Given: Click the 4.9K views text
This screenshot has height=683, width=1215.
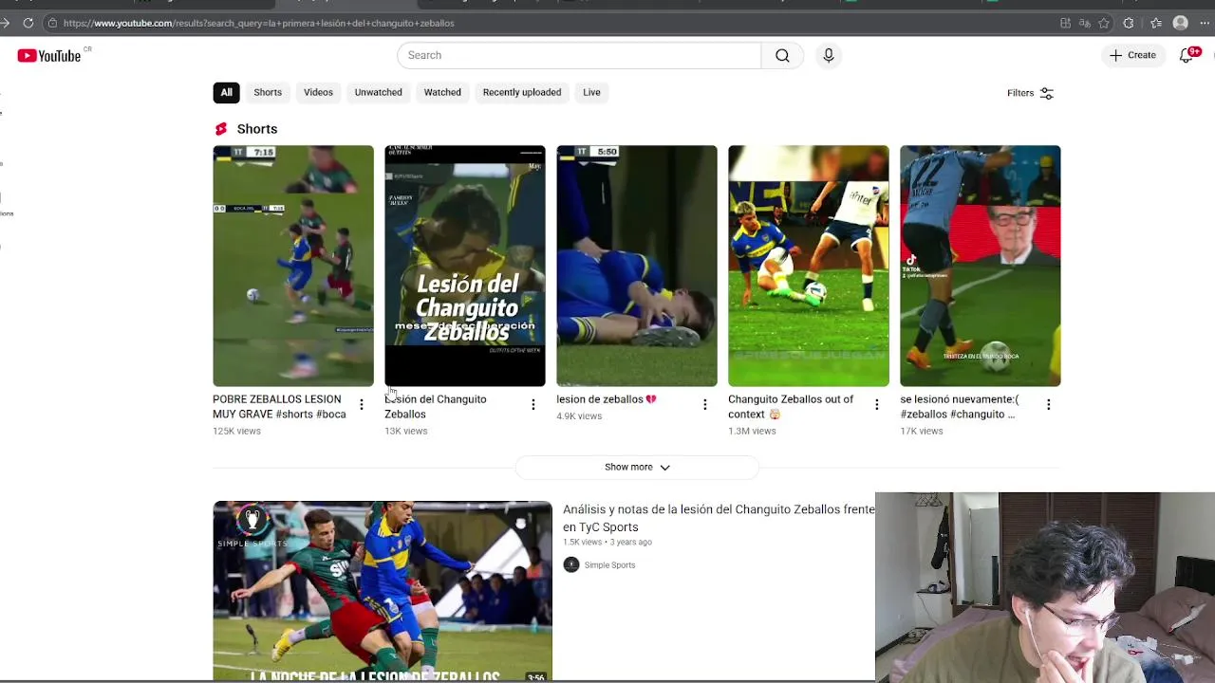Looking at the screenshot, I should click(579, 416).
